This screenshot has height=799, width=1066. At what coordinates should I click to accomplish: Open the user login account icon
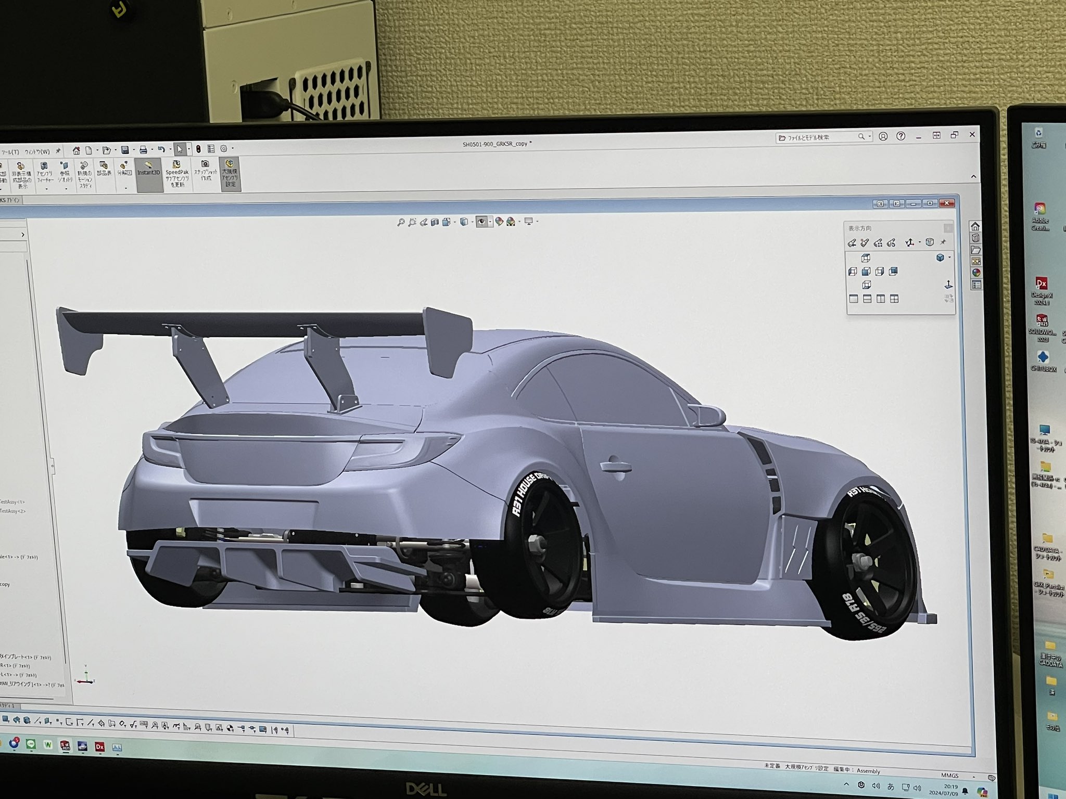[x=883, y=136]
